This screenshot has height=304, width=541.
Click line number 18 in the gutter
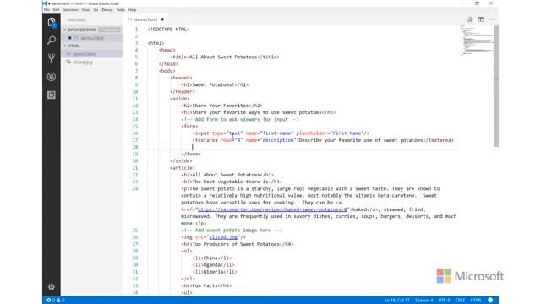135,147
